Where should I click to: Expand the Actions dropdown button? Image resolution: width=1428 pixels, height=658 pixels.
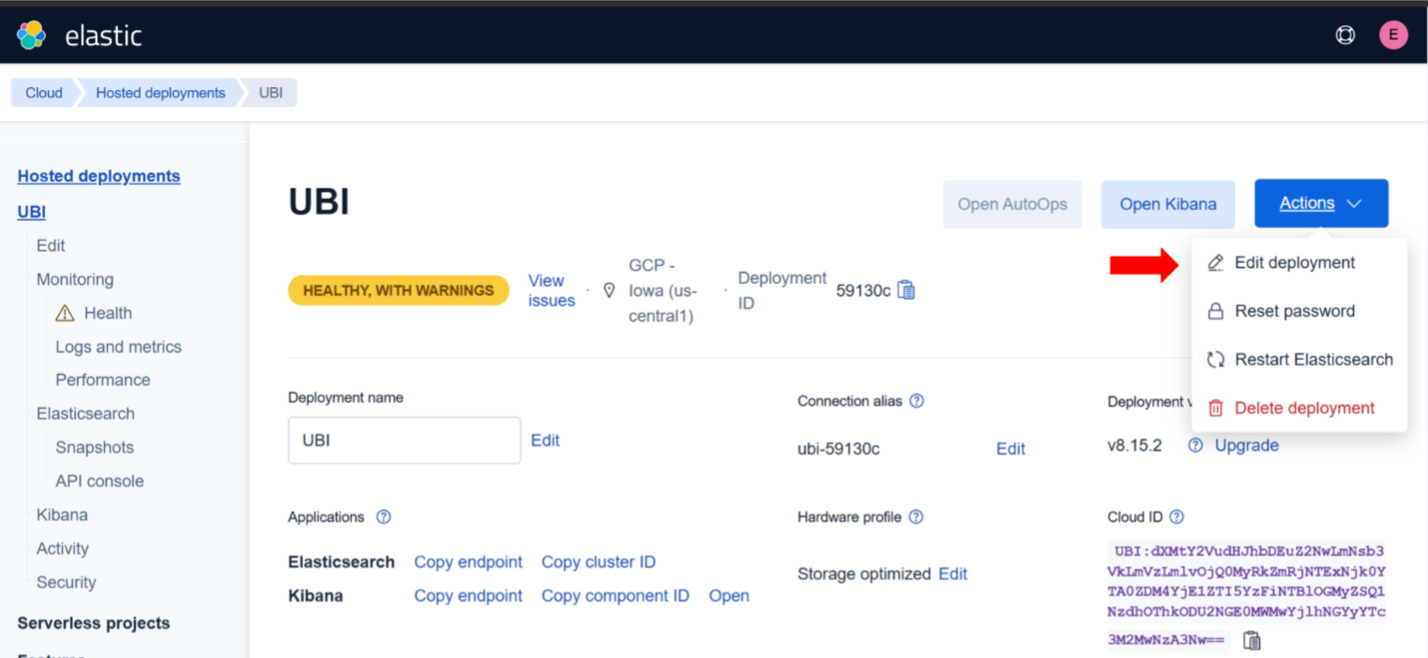(1321, 203)
